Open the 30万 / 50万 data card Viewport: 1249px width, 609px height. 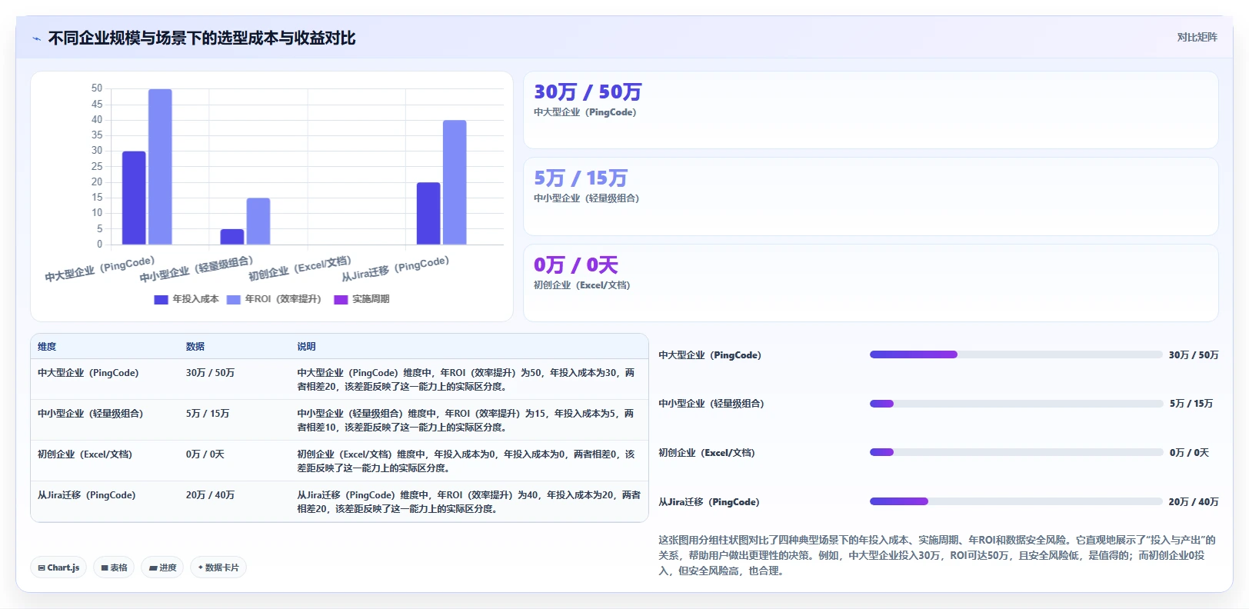click(x=871, y=110)
